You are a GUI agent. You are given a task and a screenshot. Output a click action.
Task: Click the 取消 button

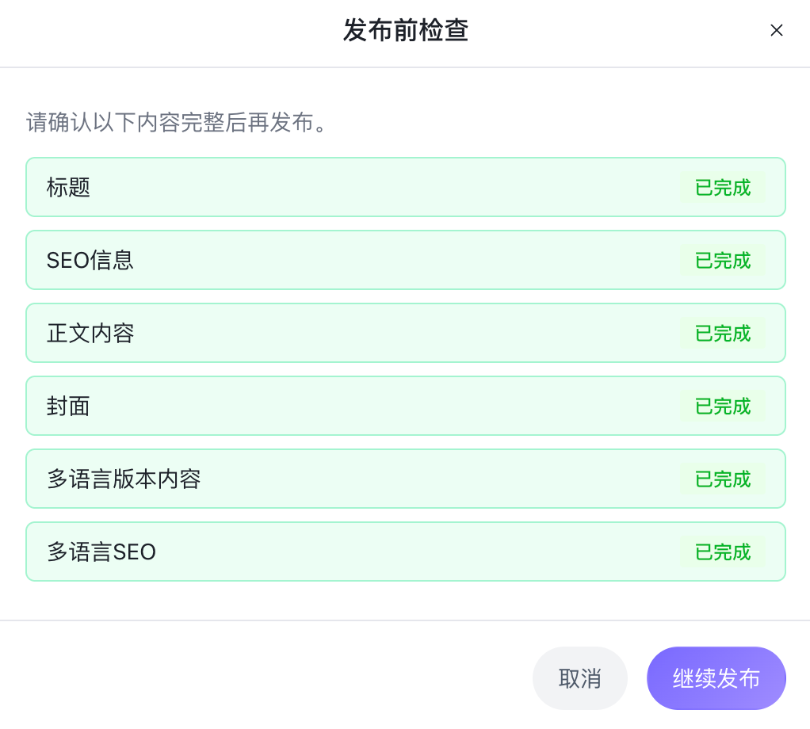(579, 678)
